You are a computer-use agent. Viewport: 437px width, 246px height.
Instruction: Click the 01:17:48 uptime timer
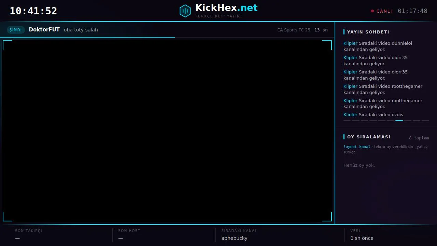pos(412,11)
